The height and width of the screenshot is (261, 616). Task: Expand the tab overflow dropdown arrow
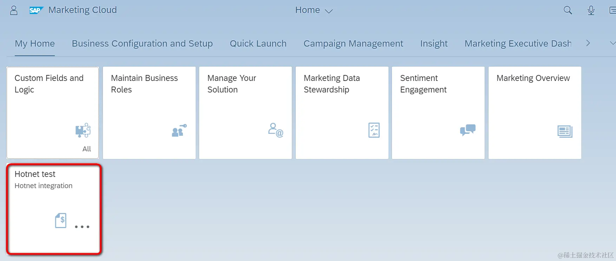(612, 43)
